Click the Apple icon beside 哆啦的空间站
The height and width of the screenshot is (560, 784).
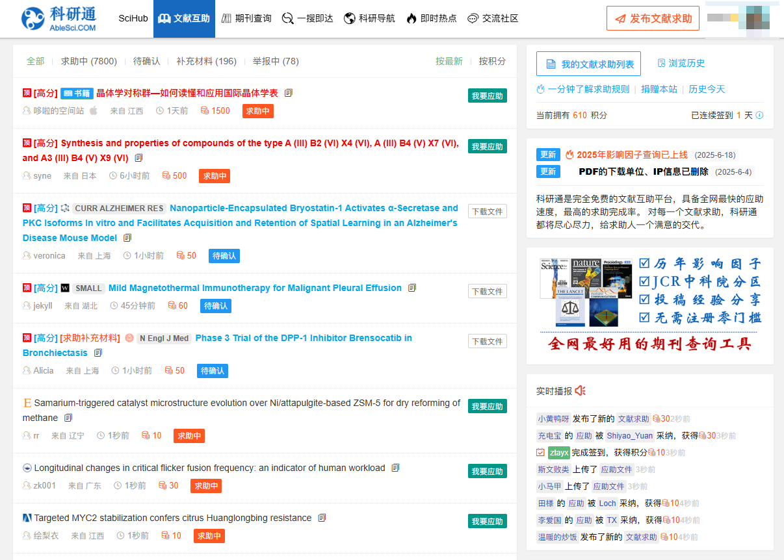(x=92, y=110)
